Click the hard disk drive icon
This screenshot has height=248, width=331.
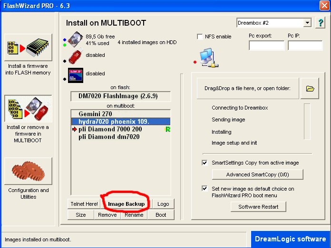76,39
